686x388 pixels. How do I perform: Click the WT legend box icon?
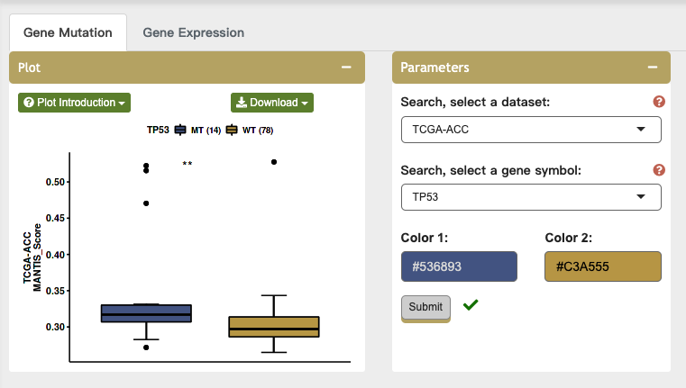coord(232,131)
